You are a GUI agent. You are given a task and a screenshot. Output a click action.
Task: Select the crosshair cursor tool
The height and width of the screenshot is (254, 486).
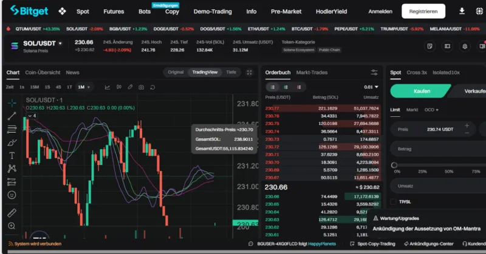tap(12, 102)
